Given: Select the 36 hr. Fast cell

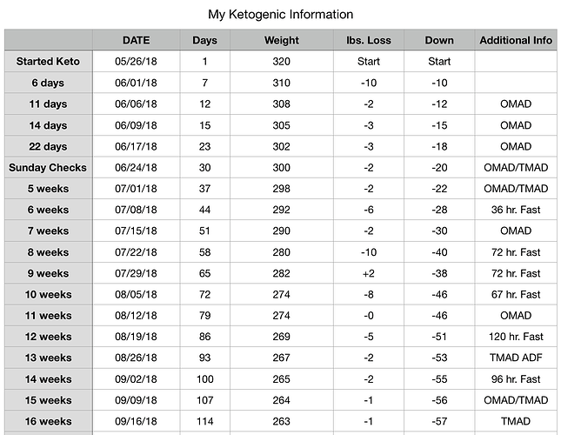Looking at the screenshot, I should click(x=516, y=210).
